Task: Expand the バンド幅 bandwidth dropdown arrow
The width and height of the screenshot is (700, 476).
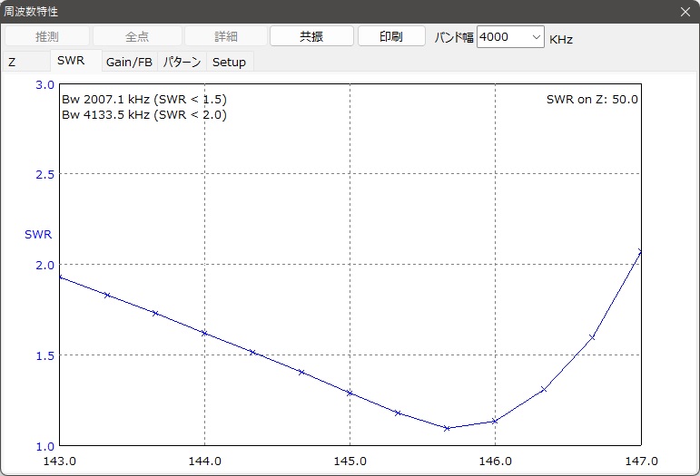Action: tap(535, 37)
